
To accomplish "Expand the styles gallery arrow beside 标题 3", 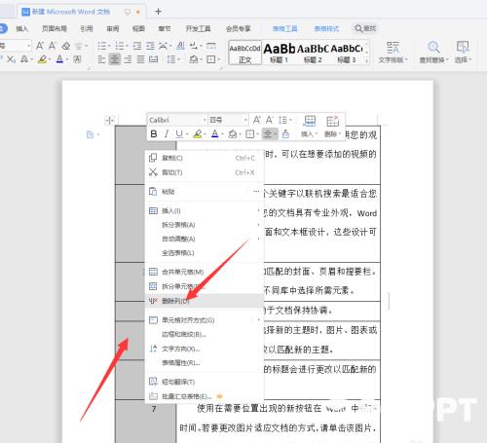I will click(x=367, y=60).
